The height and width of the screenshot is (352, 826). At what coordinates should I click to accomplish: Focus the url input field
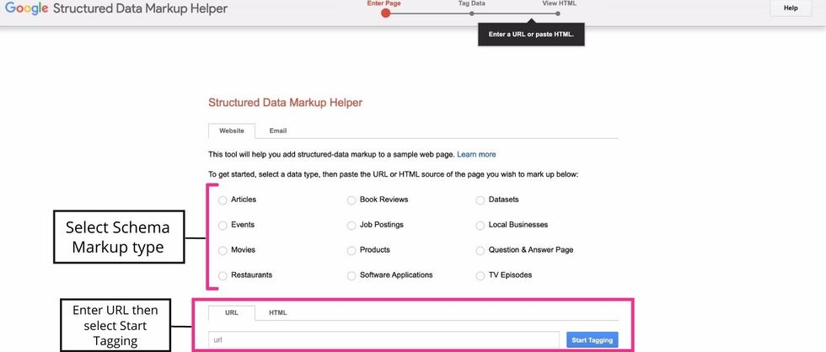[x=384, y=340]
